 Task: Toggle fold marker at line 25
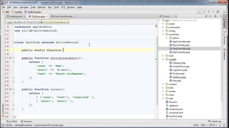coord(14,89)
